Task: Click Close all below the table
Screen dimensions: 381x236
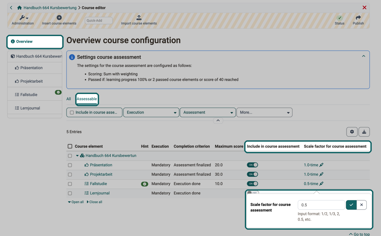Action: (94, 202)
